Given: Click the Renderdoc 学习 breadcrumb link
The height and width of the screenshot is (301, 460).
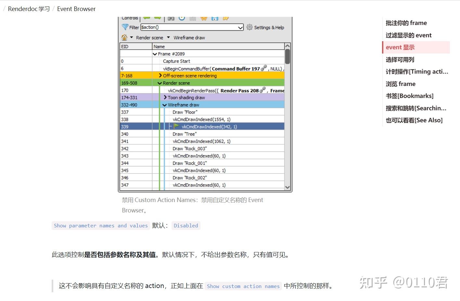Looking at the screenshot, I should [29, 9].
